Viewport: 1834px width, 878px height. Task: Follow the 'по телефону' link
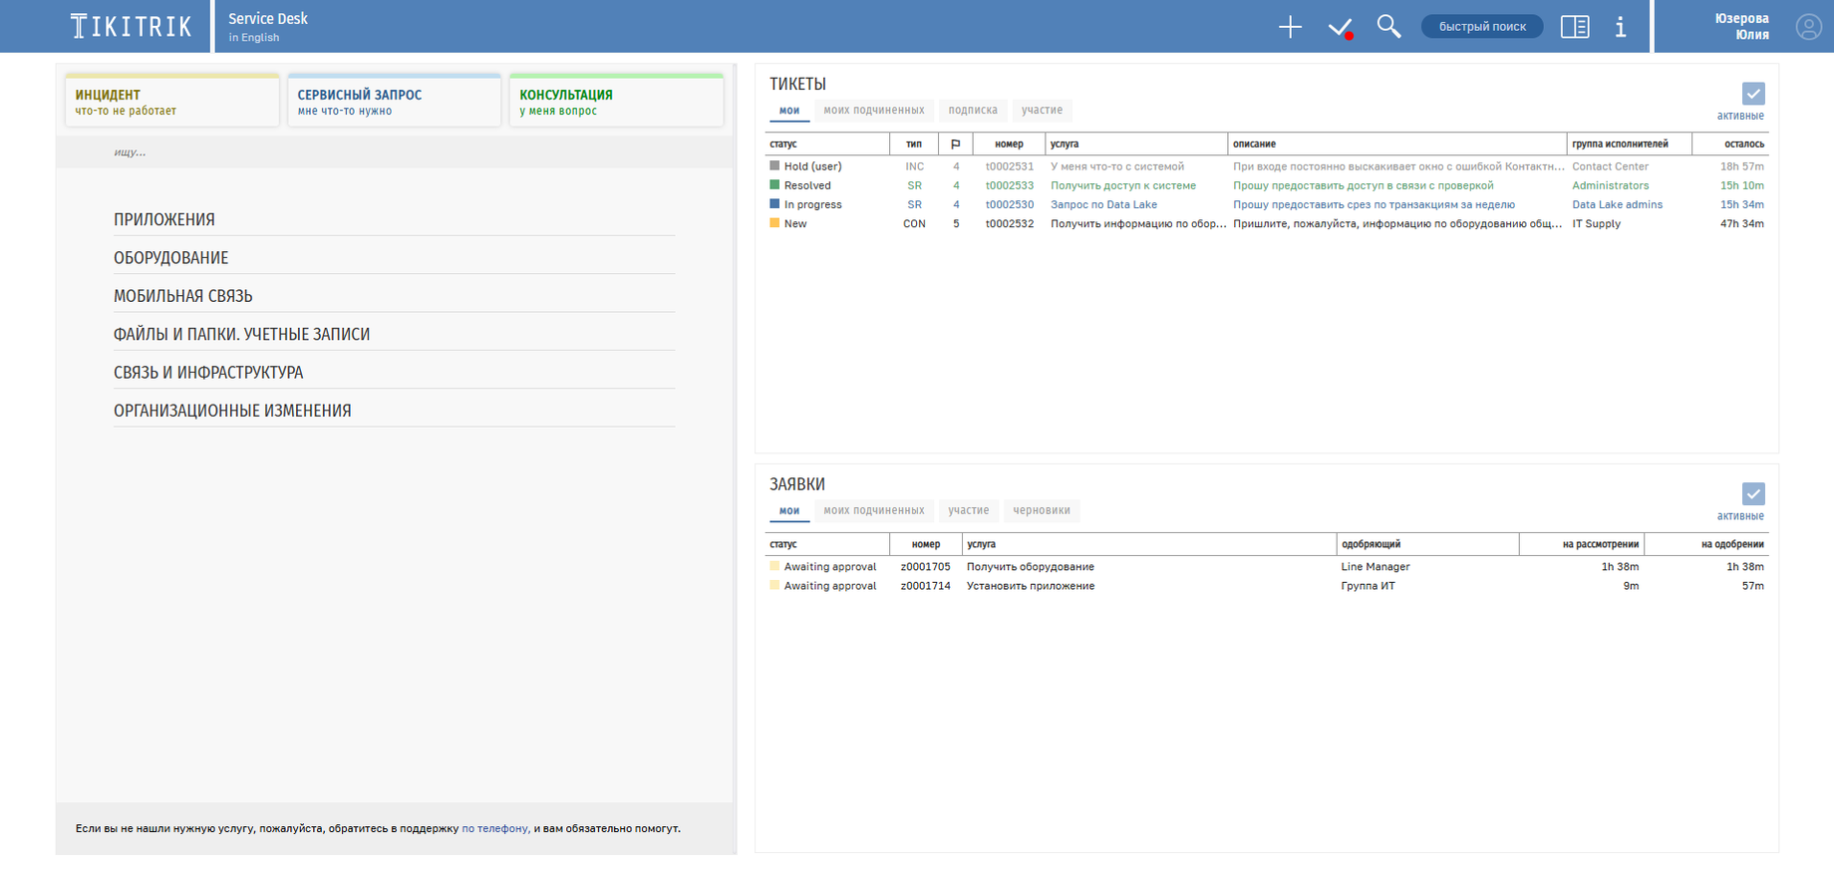494,829
